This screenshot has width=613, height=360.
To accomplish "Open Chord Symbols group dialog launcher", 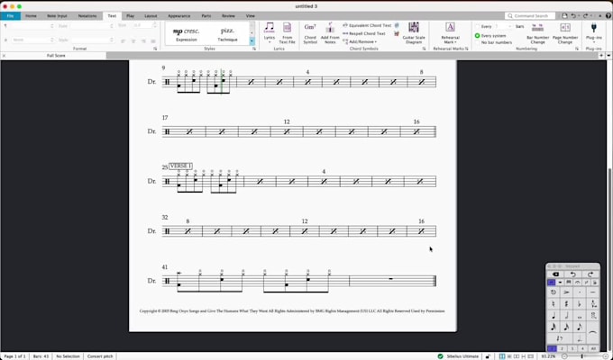I will (424, 49).
